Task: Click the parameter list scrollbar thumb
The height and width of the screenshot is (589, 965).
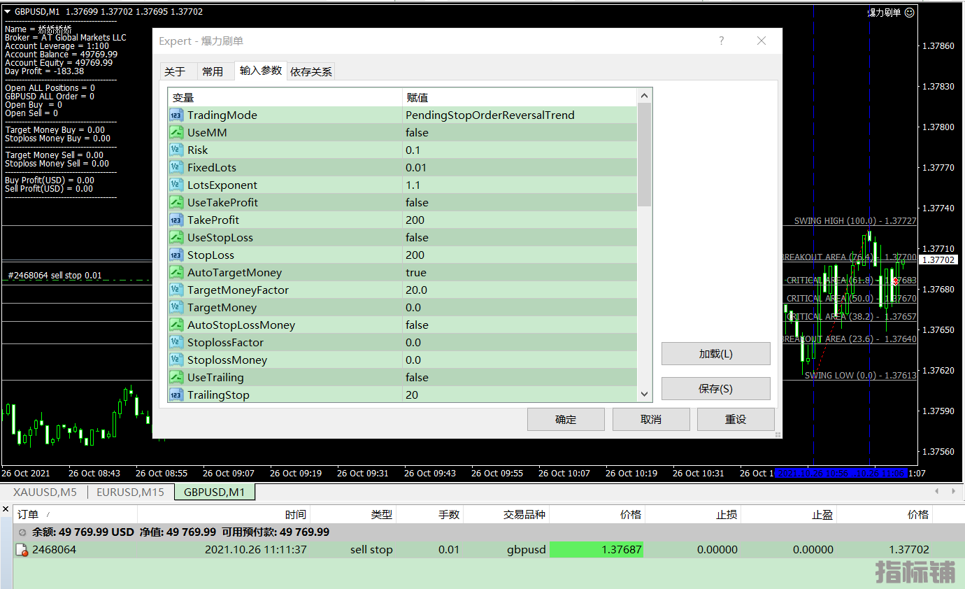Action: [x=645, y=155]
